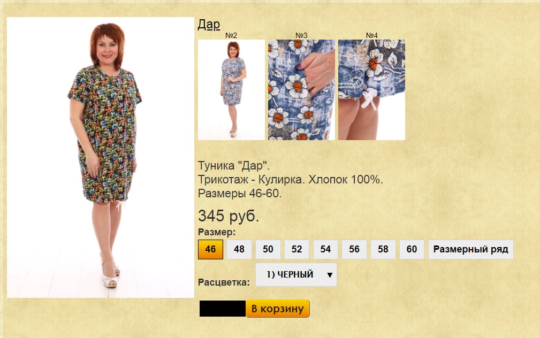Pick size 56
Image resolution: width=540 pixels, height=338 pixels.
coord(354,249)
